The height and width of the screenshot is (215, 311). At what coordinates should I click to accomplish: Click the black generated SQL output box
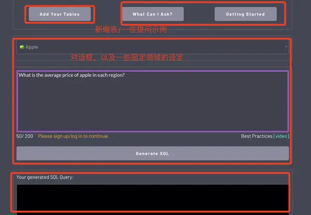coord(152,199)
